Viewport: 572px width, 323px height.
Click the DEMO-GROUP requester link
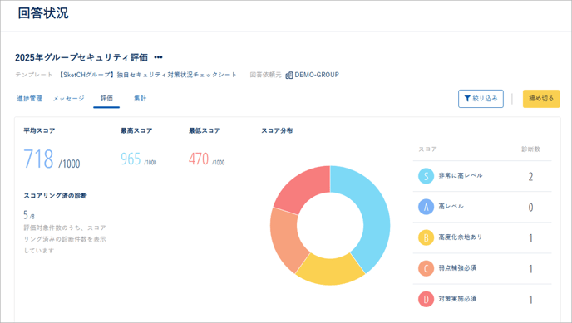point(317,75)
